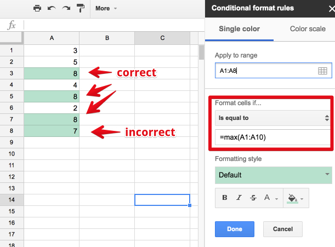This screenshot has height=247, width=335.
Task: Toggle bold in formatting style
Action: (x=225, y=198)
